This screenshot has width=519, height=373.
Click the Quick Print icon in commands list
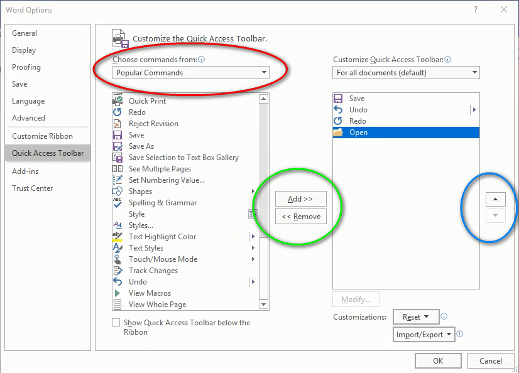coord(117,100)
